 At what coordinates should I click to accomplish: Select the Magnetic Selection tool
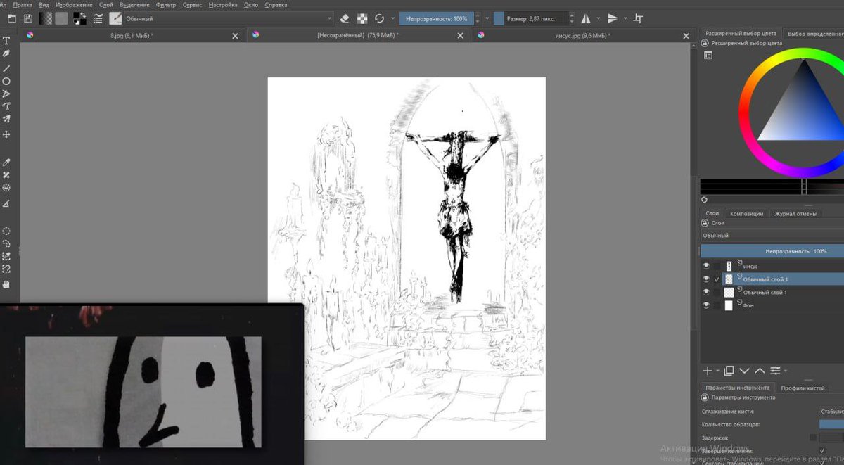click(6, 269)
